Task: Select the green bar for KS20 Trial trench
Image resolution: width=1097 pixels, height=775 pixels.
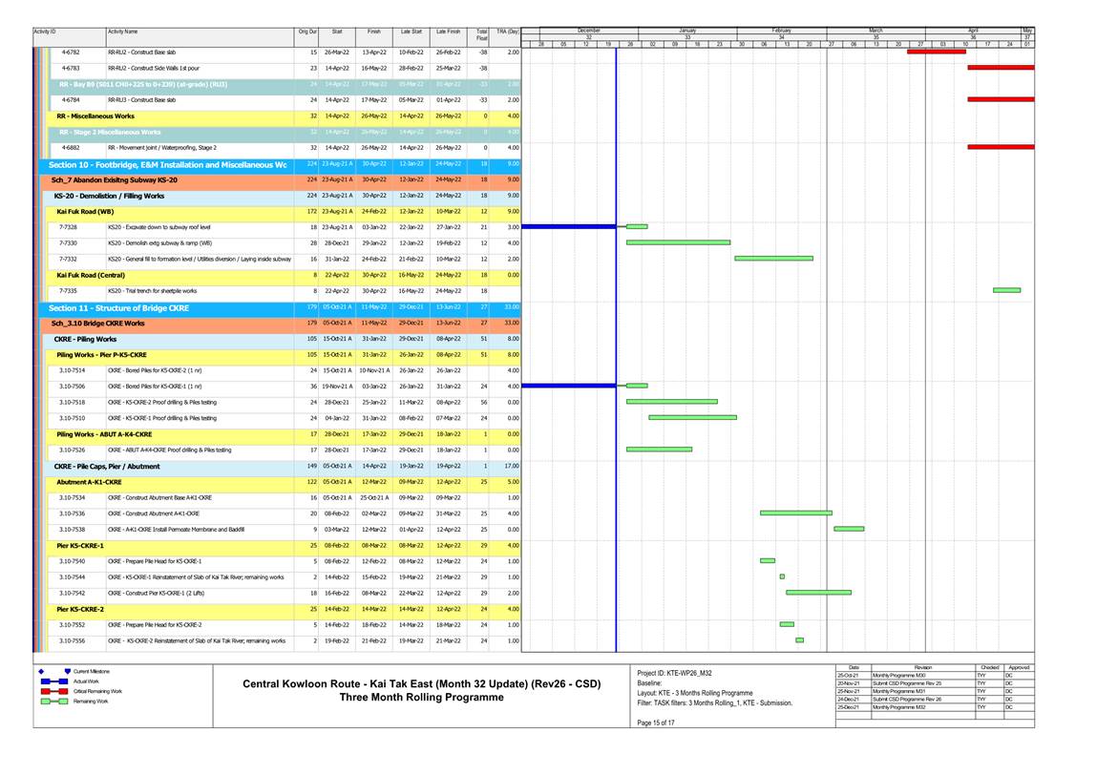Action: 1006,290
